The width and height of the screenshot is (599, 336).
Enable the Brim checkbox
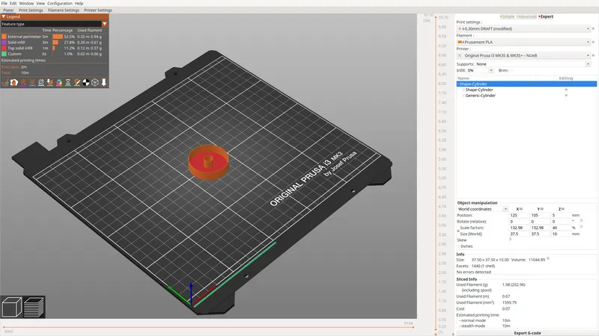[511, 70]
